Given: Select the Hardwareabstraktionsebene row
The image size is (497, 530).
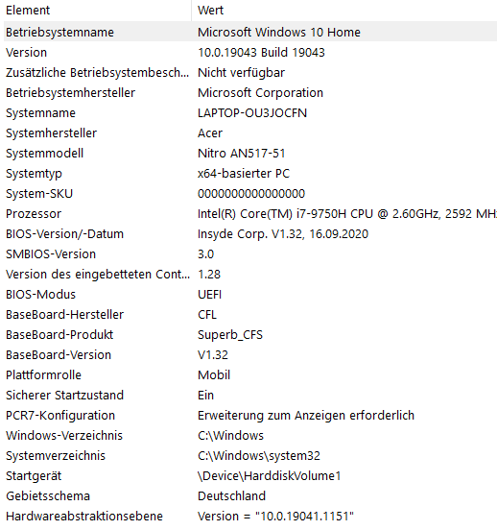Looking at the screenshot, I should 250,517.
